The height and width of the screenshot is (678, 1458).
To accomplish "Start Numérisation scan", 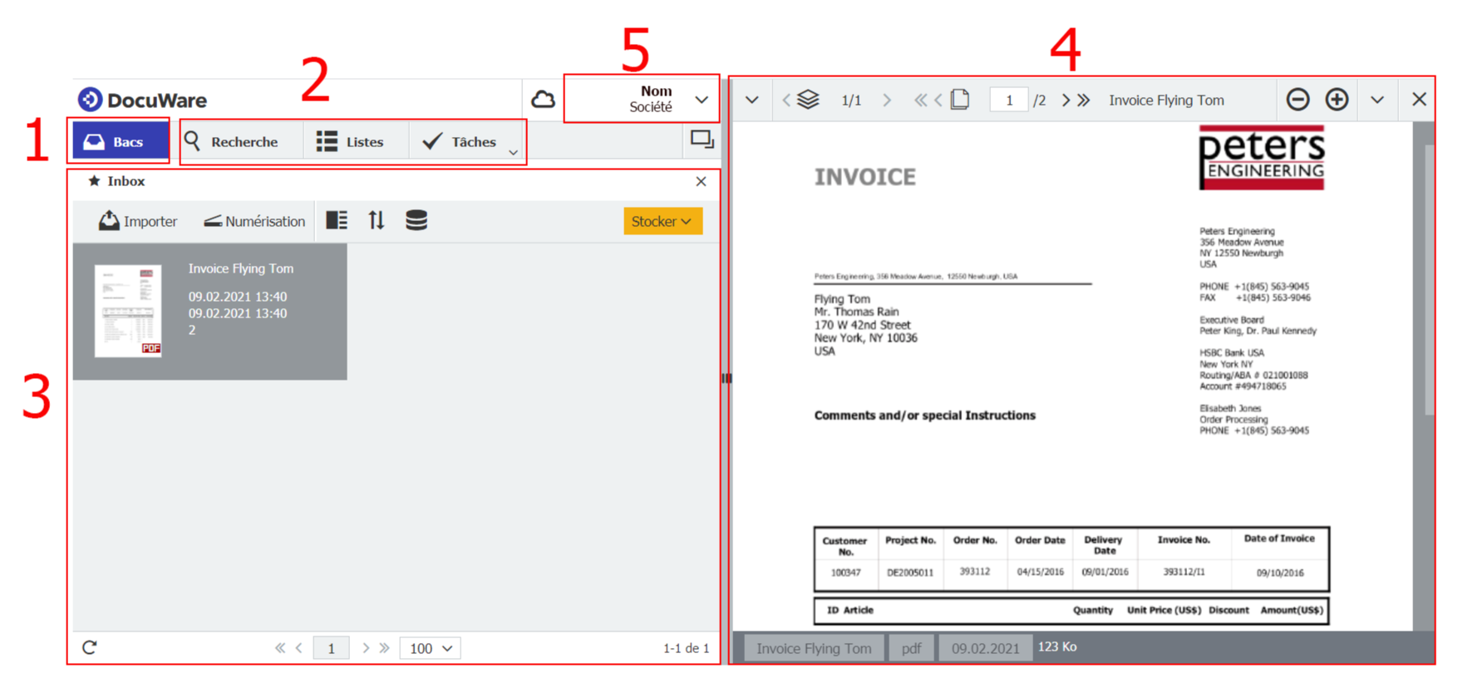I will (254, 221).
